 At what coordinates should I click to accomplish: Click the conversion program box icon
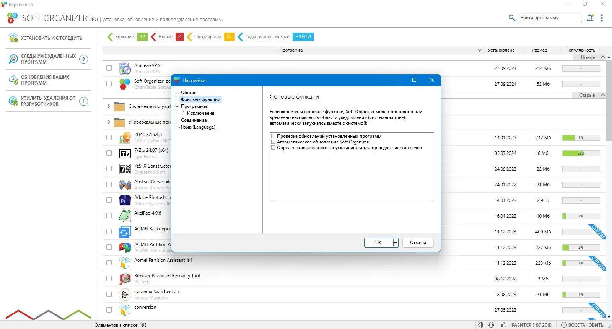[x=125, y=310]
